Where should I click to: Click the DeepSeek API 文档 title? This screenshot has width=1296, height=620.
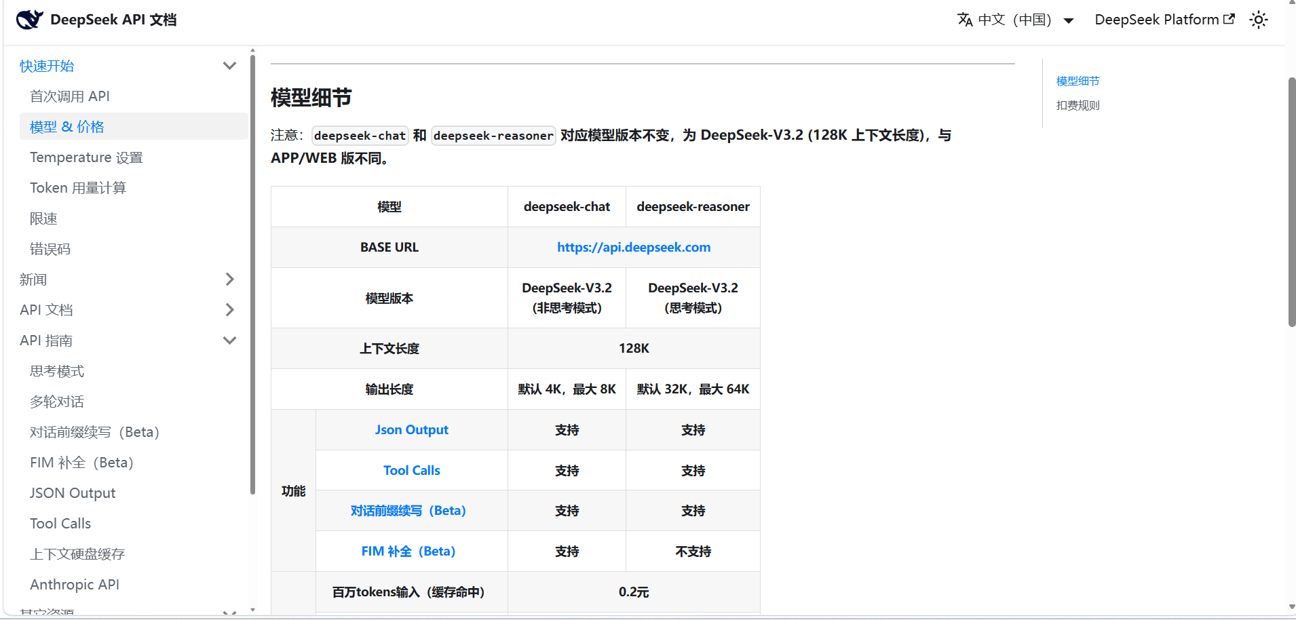point(113,20)
